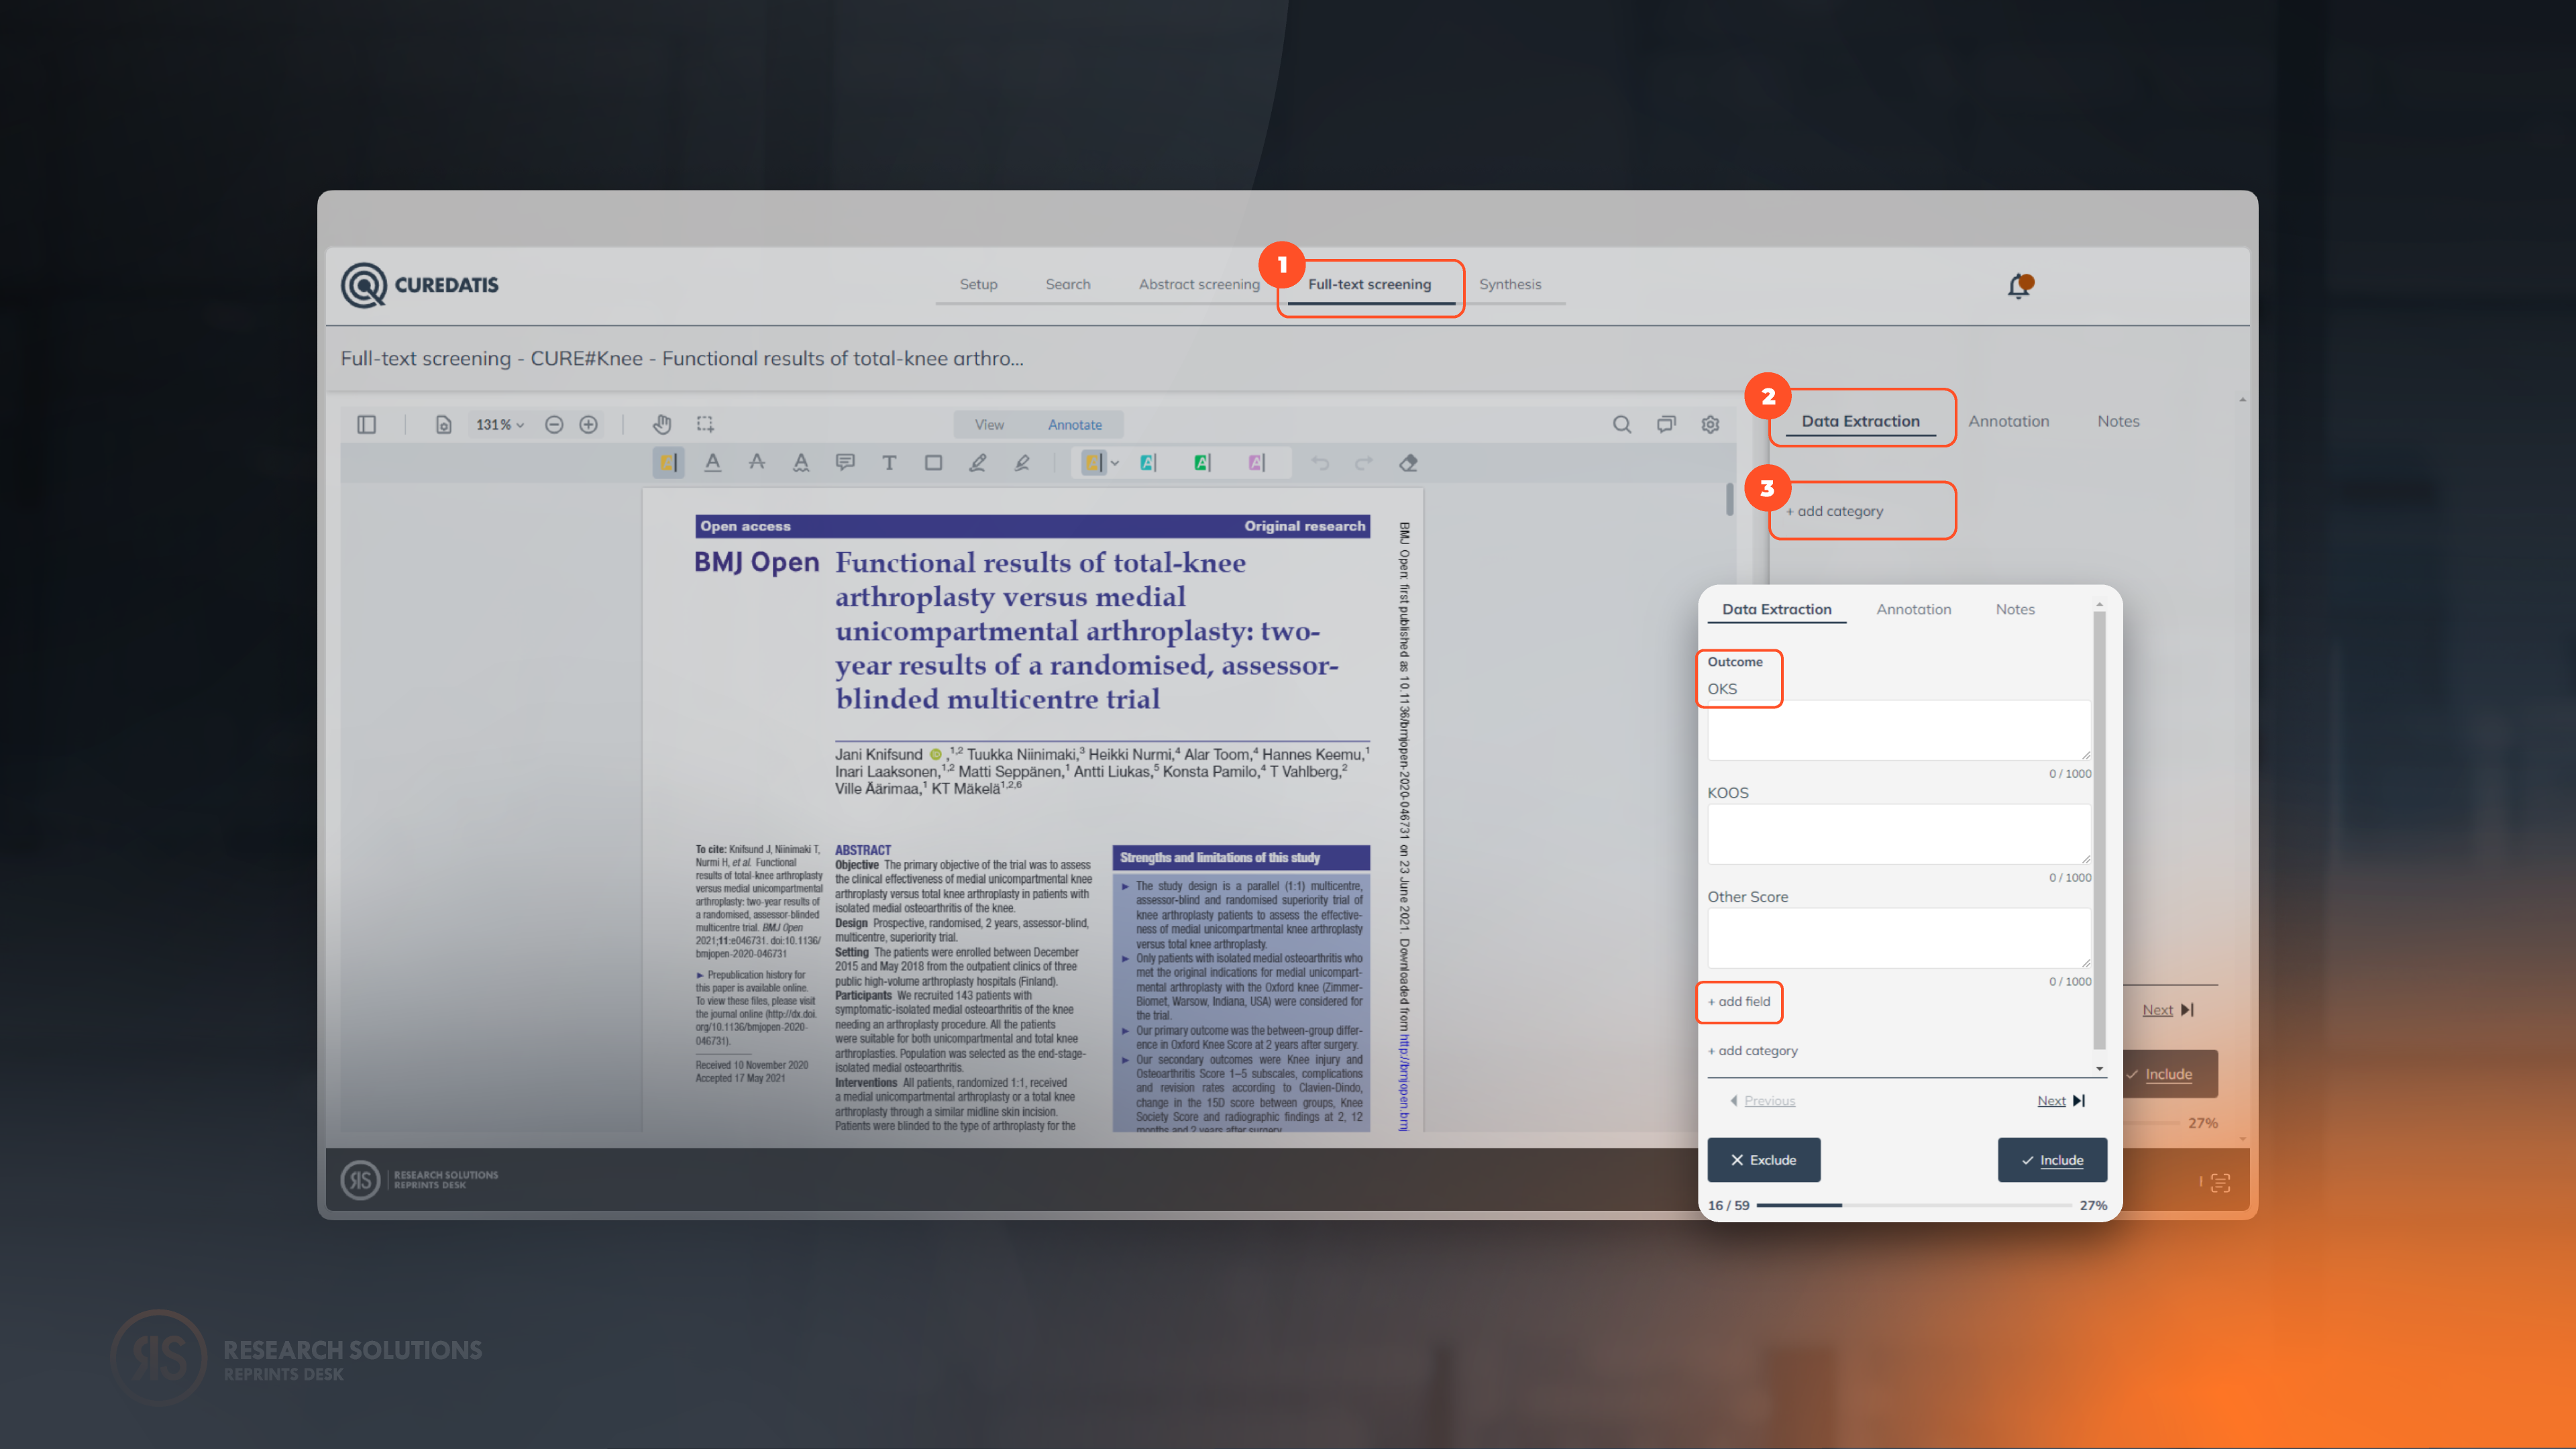Image resolution: width=2576 pixels, height=1449 pixels.
Task: Open the 131% zoom level dropdown
Action: [499, 424]
